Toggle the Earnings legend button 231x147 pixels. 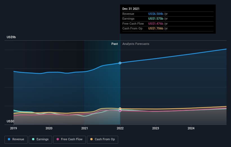[40, 139]
